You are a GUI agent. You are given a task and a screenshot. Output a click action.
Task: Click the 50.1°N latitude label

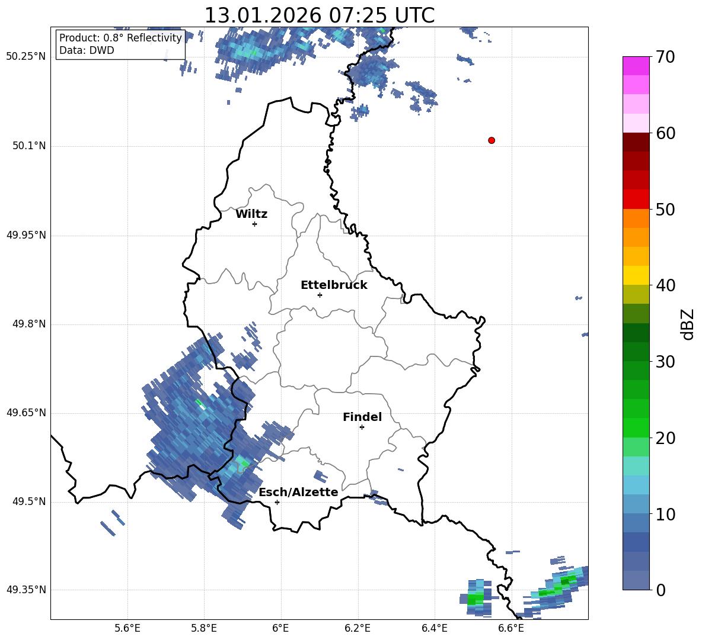(29, 146)
